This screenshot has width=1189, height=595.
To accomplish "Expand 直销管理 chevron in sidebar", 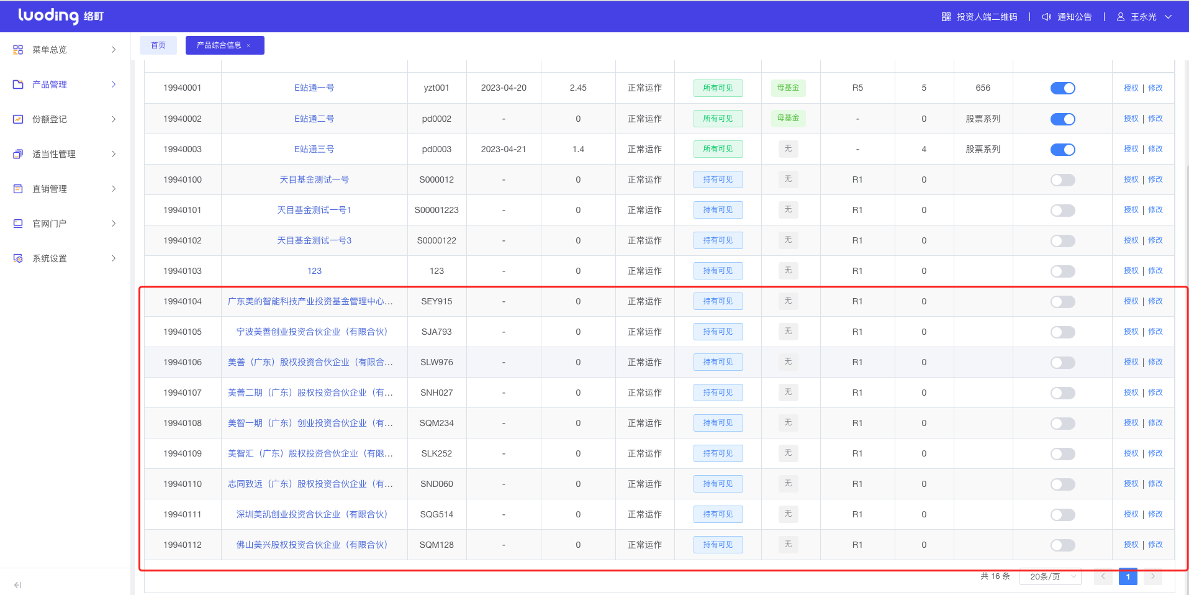I will coord(114,189).
